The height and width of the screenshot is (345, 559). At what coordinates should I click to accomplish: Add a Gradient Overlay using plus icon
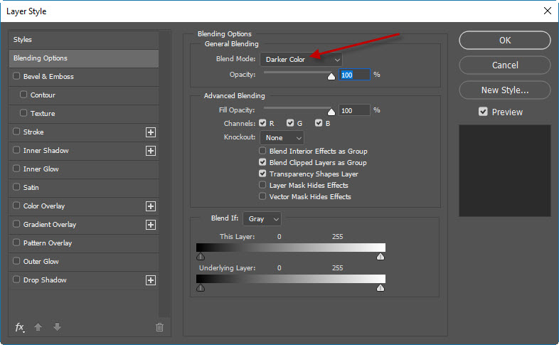(x=150, y=225)
